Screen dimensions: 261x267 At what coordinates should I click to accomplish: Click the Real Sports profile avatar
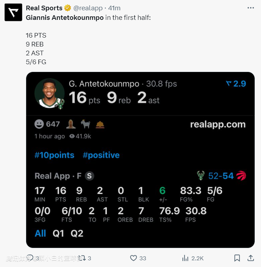13,12
